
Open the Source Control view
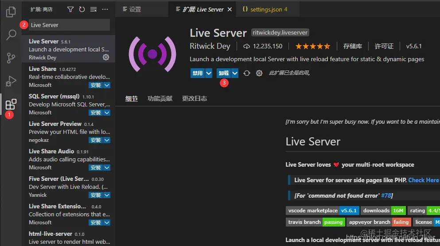click(11, 58)
